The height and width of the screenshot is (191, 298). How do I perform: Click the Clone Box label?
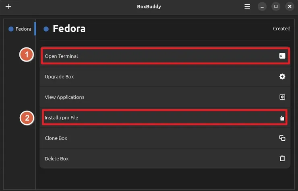tap(56, 138)
